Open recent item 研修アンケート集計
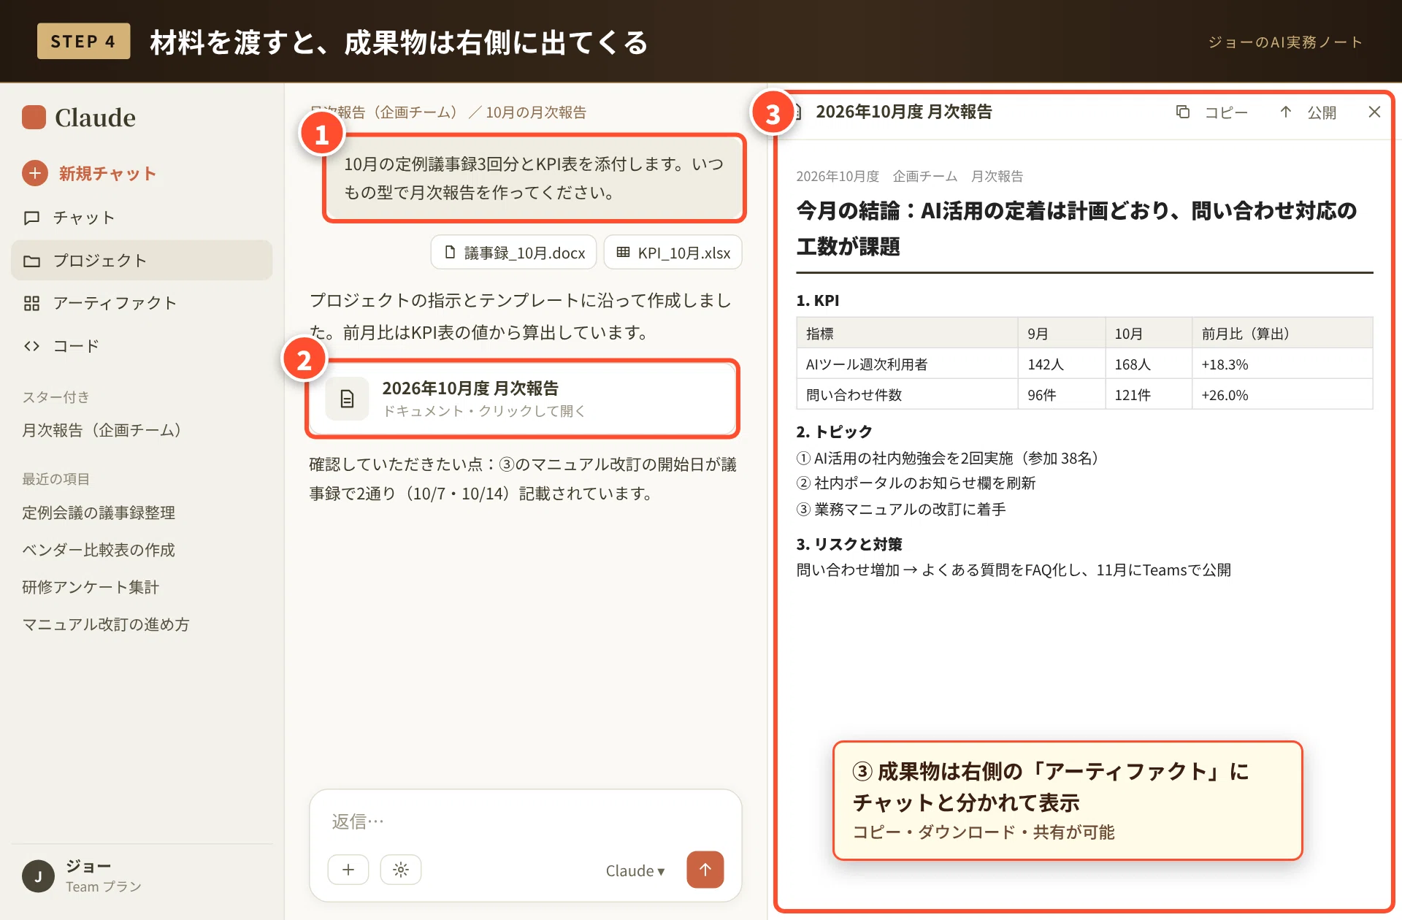Image resolution: width=1402 pixels, height=920 pixels. pos(91,587)
